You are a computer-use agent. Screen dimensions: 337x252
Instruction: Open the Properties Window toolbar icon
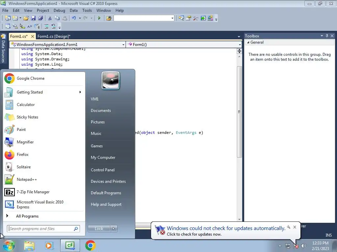[x=189, y=18]
